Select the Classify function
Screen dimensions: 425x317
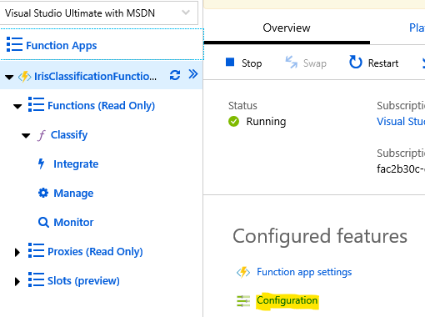pos(69,135)
